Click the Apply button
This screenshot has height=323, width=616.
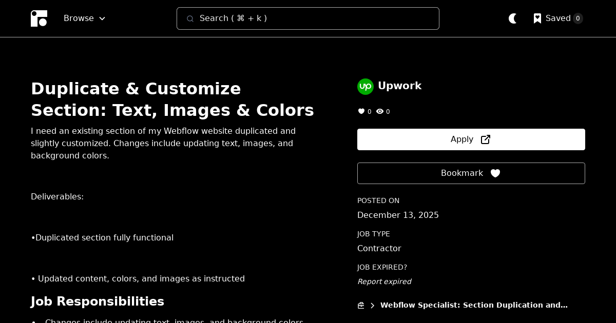tap(471, 139)
